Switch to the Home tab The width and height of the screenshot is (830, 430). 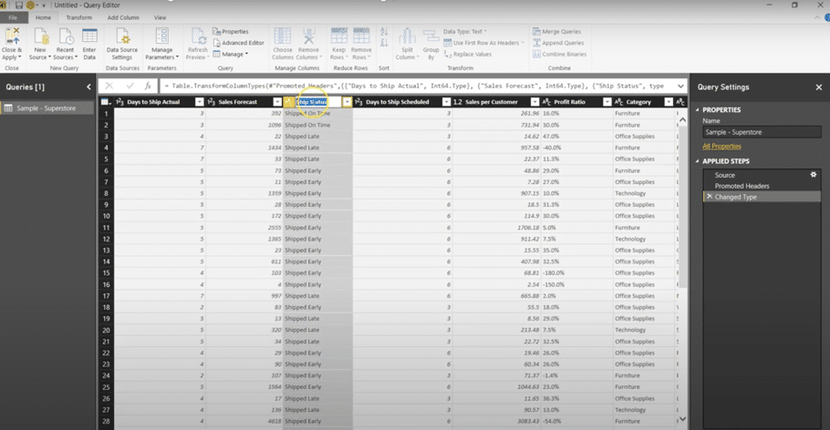pyautogui.click(x=44, y=17)
